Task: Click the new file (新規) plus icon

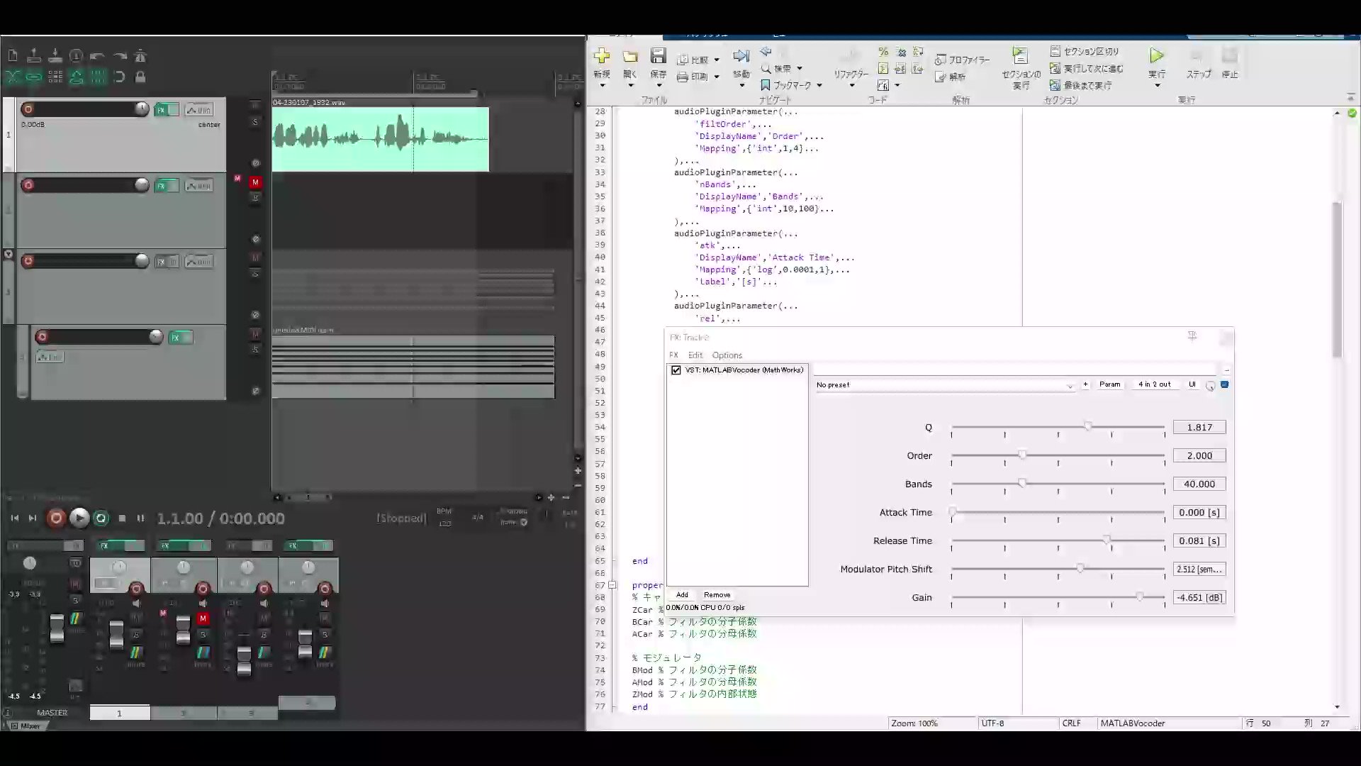Action: tap(602, 56)
